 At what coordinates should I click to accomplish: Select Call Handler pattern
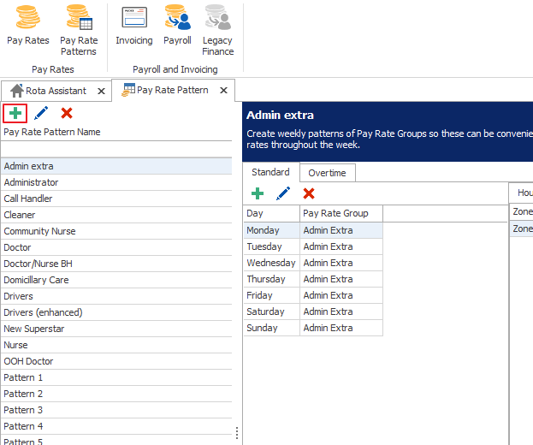point(116,199)
